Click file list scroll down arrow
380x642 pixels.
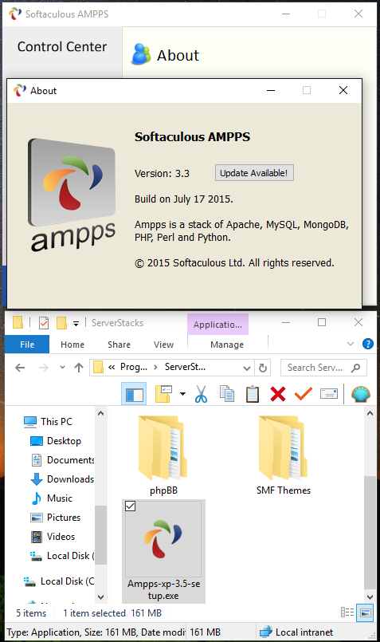coord(370,597)
